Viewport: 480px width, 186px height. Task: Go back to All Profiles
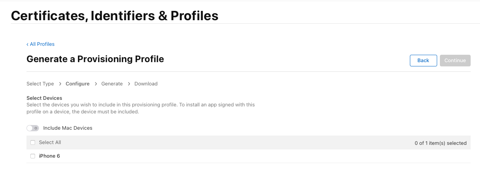pos(41,44)
